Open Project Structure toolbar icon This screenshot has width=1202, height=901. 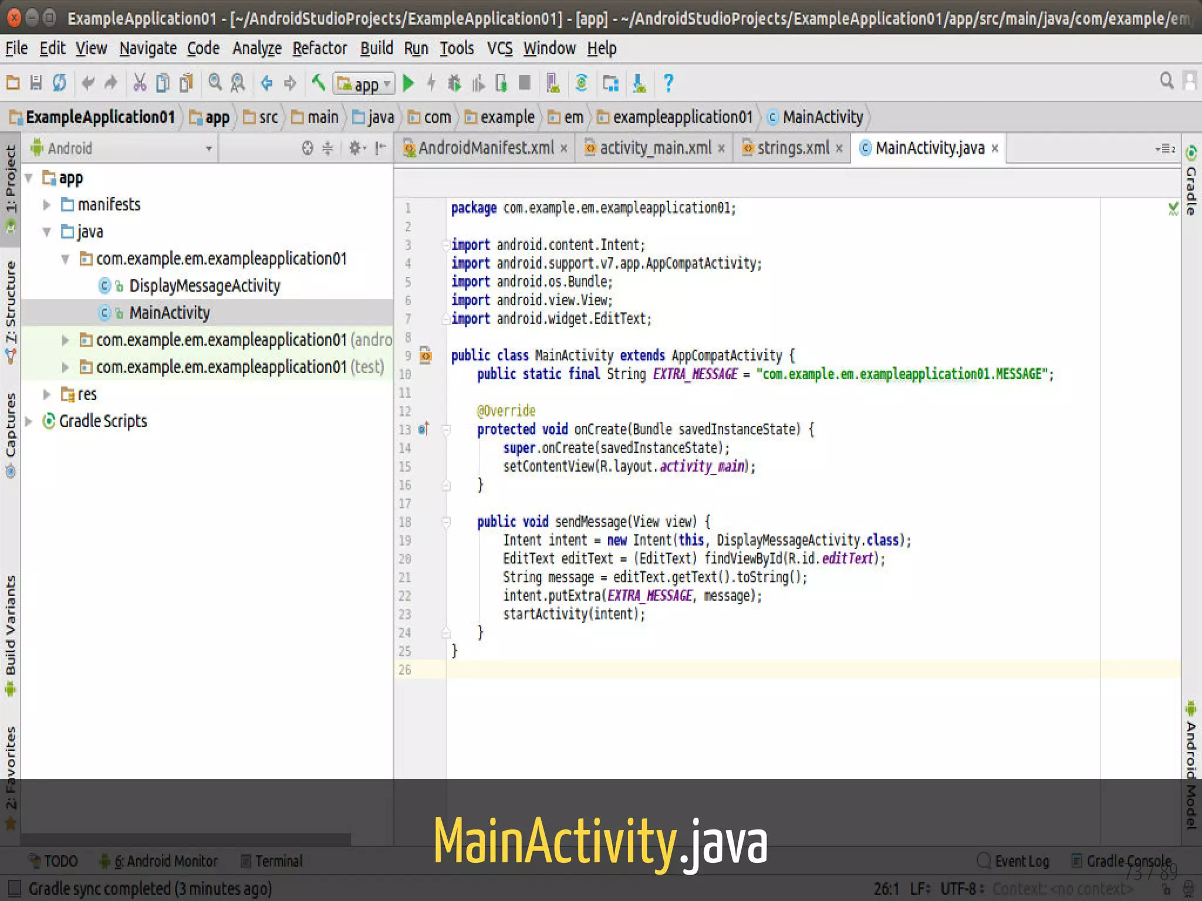click(611, 83)
